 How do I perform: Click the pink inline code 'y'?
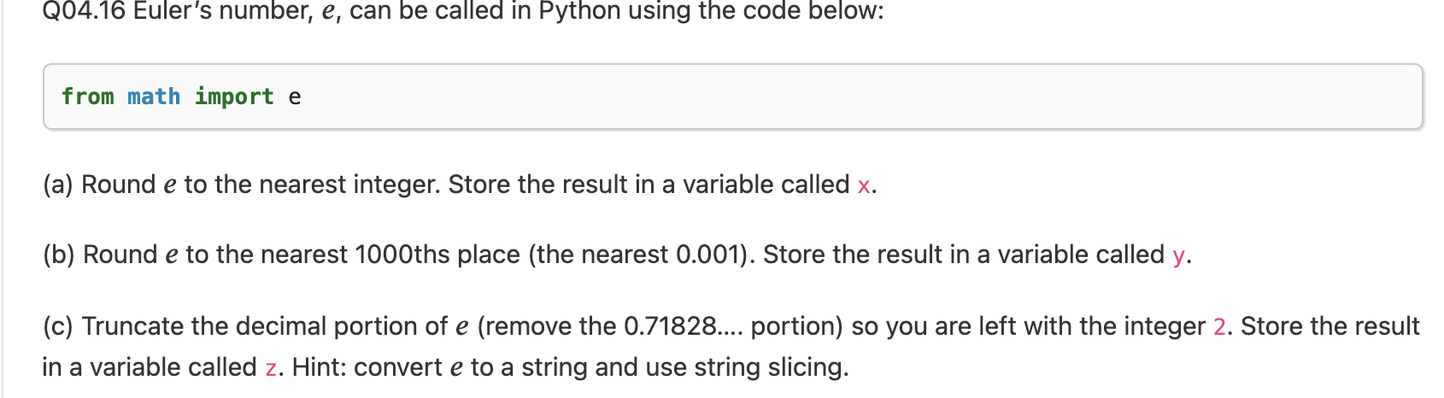tap(1179, 256)
